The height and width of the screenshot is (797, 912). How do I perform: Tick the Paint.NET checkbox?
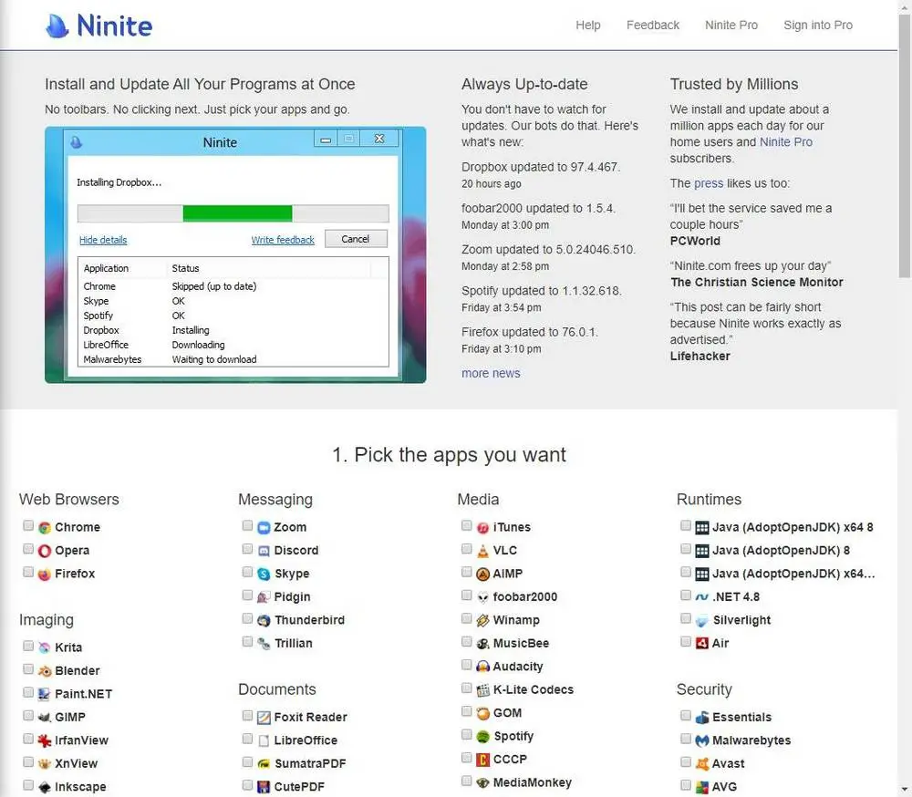click(x=28, y=692)
